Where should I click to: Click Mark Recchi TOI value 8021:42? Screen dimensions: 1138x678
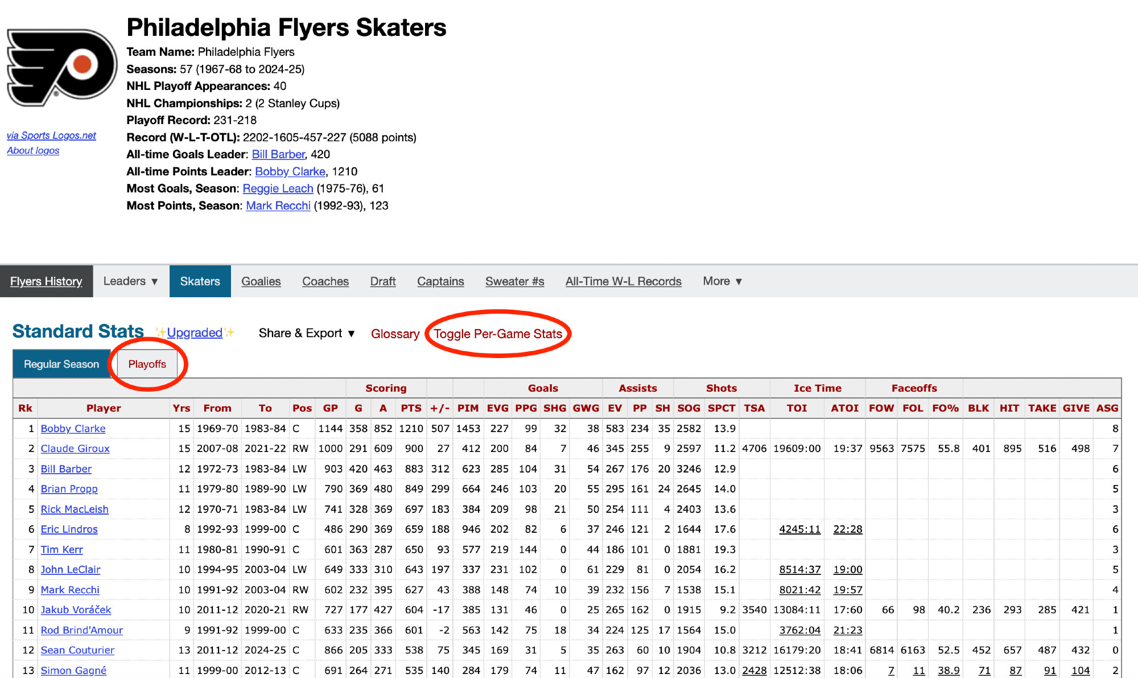coord(799,590)
